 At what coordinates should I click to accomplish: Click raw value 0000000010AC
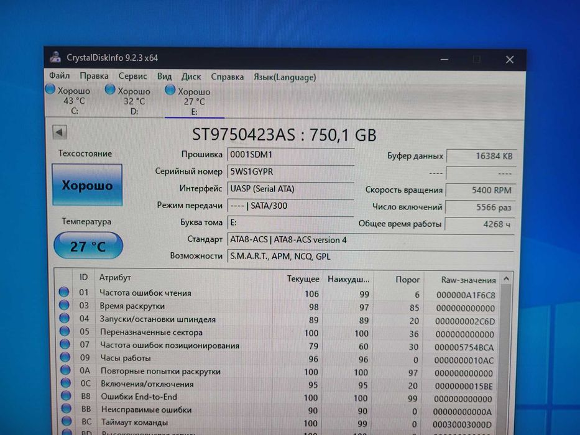[x=464, y=360]
